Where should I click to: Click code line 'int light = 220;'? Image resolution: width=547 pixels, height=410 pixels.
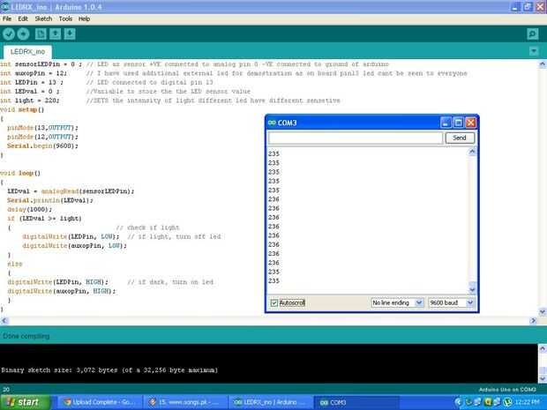(x=30, y=101)
